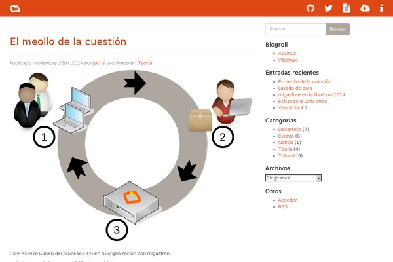Viewport: 393px width, 262px height.
Task: Focus the Buscar search field
Action: pos(295,29)
